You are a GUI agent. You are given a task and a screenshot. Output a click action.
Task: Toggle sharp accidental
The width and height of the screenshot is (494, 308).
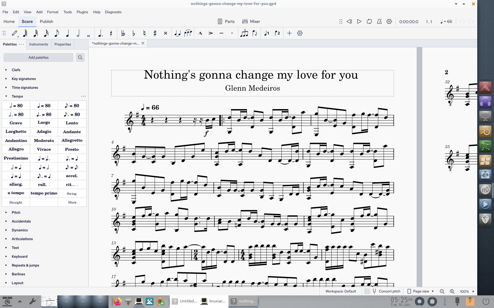click(x=155, y=33)
